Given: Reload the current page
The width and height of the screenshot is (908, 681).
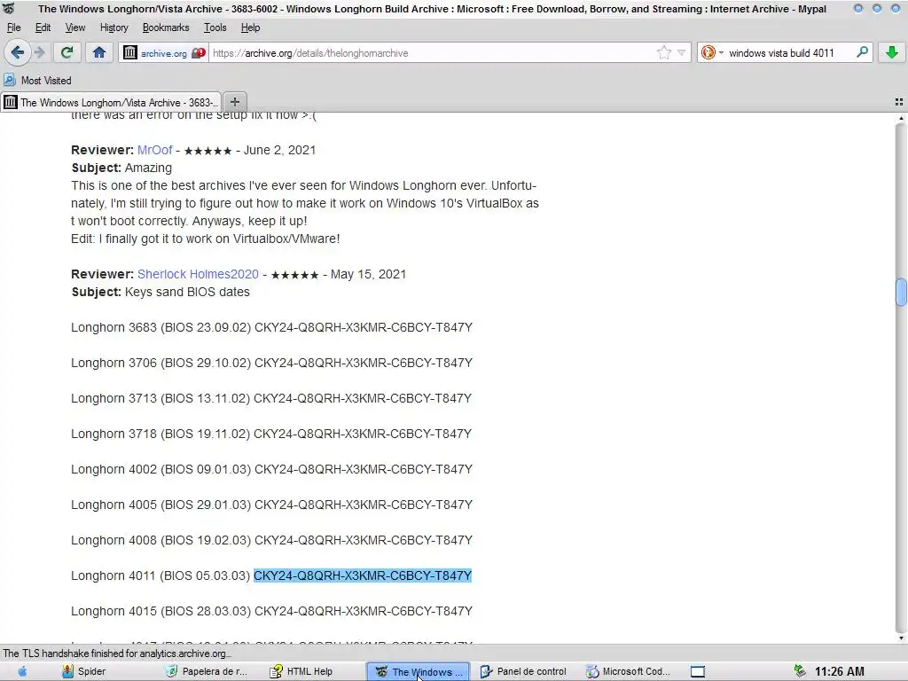Looking at the screenshot, I should 67,52.
